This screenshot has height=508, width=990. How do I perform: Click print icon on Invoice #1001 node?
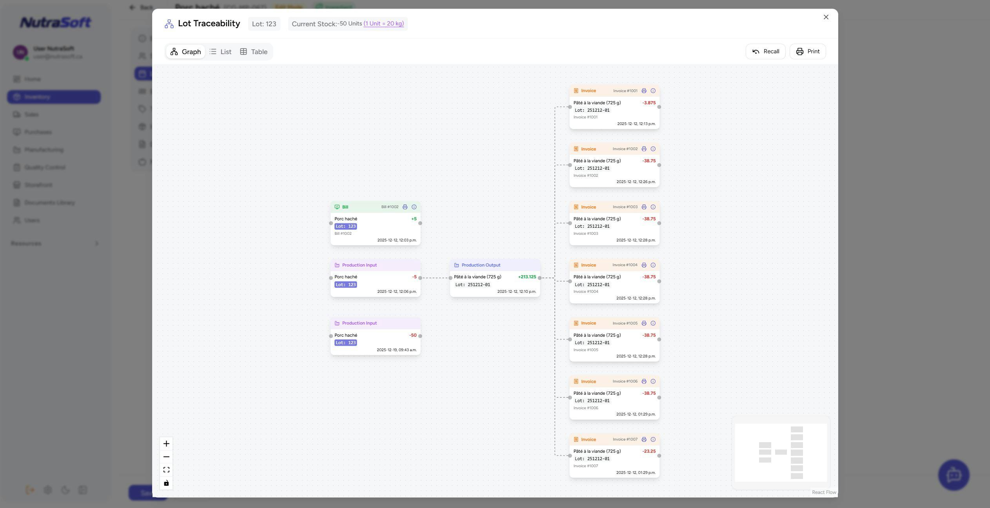(644, 91)
